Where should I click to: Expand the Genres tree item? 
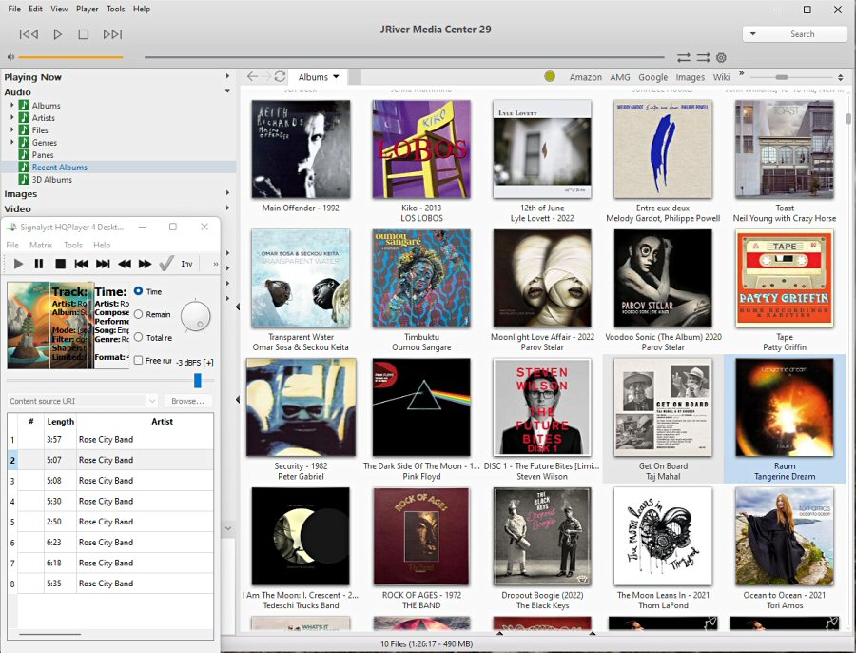coord(12,142)
